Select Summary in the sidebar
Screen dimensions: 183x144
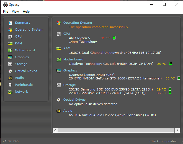click(x=23, y=23)
